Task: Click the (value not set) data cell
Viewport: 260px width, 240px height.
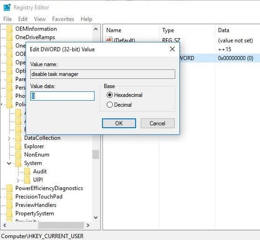Action: pyautogui.click(x=235, y=41)
